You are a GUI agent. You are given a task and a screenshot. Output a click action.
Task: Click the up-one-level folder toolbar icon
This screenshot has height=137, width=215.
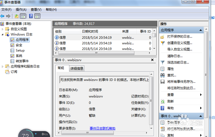(17, 16)
